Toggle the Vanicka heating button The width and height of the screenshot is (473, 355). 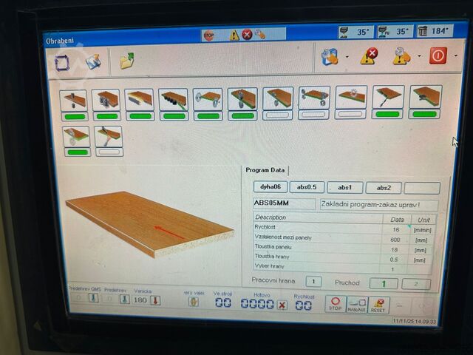[155, 300]
